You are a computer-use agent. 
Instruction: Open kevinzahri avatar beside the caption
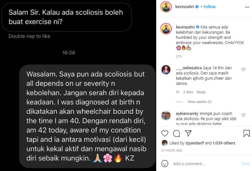point(166,29)
